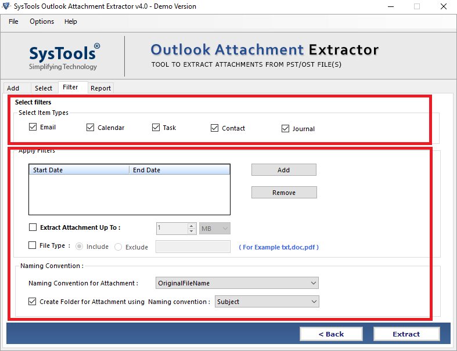
Task: Close the application window
Action: point(443,6)
